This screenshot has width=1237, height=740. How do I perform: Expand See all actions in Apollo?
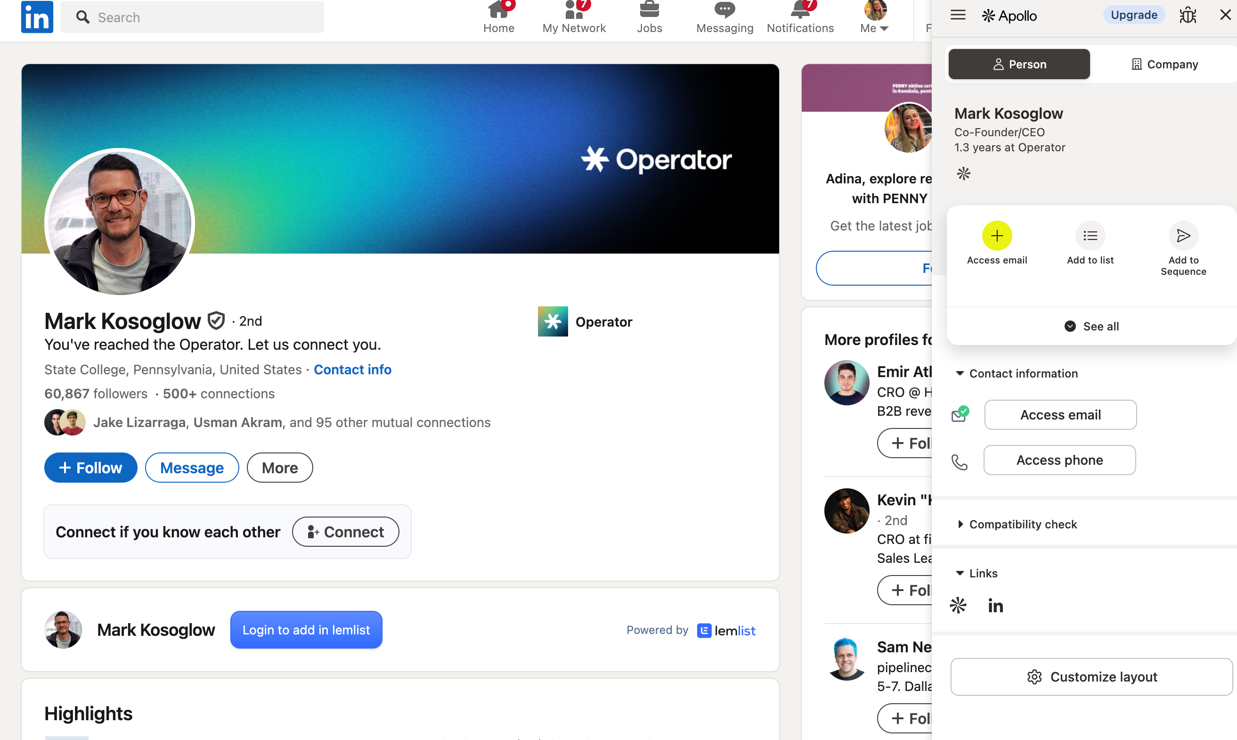[x=1091, y=326]
